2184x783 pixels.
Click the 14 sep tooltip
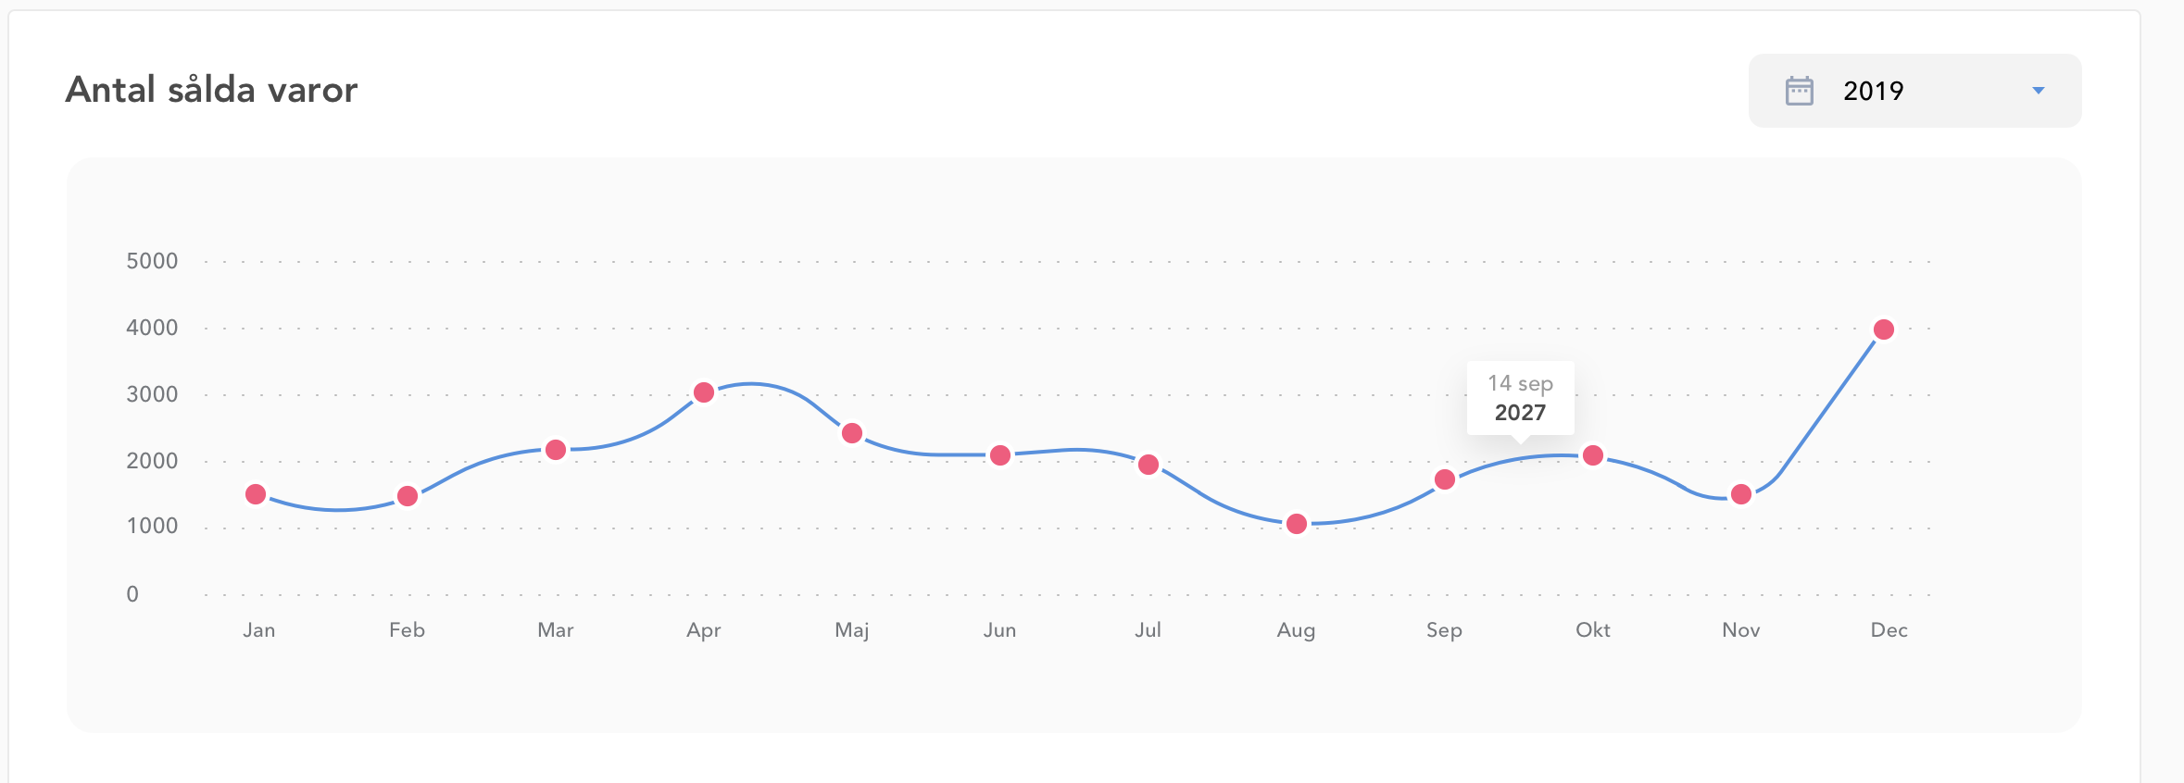[x=1520, y=398]
